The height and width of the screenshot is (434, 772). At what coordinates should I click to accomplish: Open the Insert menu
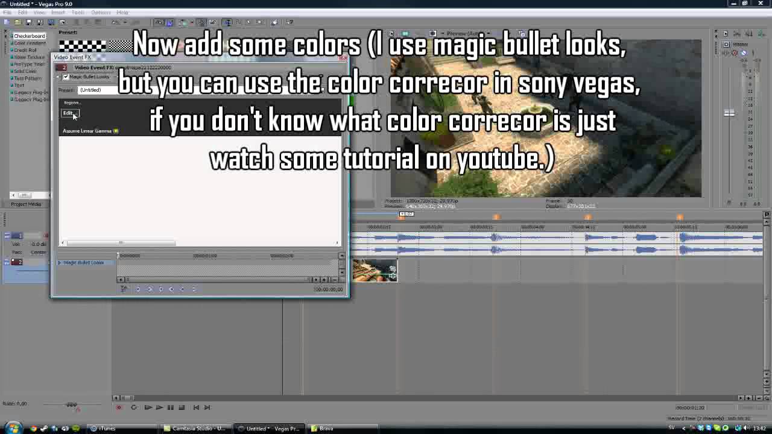[58, 12]
